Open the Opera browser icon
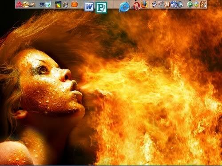The height and width of the screenshot is (166, 222). 136,6
